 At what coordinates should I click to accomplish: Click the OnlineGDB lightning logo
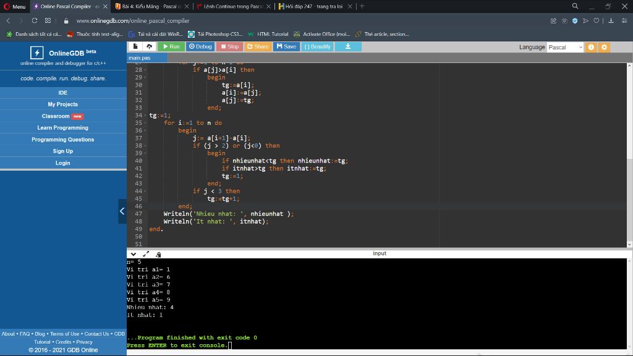36,53
